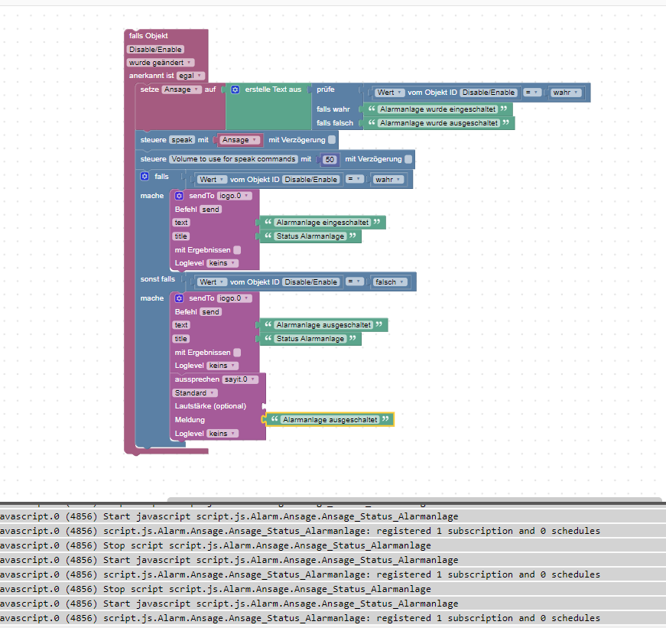Open '=' operator dropdown in falls condition
The image size is (666, 628).
[354, 179]
